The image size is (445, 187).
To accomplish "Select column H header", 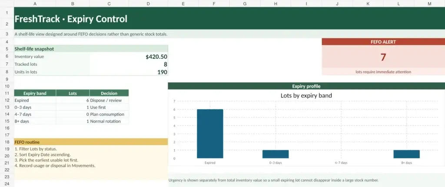I will 276,3.
